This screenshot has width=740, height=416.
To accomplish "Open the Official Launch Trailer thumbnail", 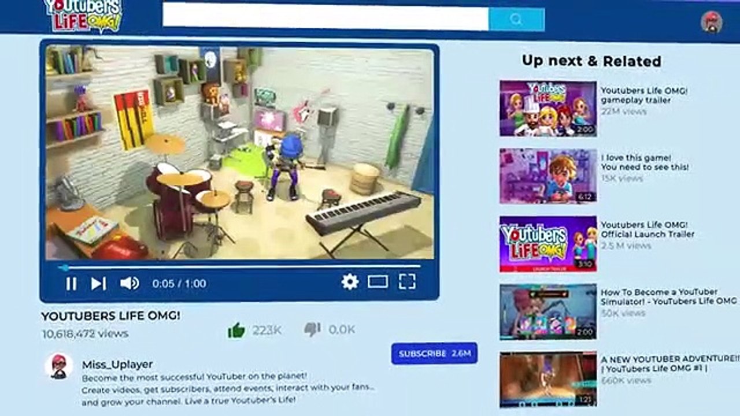I will [x=548, y=244].
